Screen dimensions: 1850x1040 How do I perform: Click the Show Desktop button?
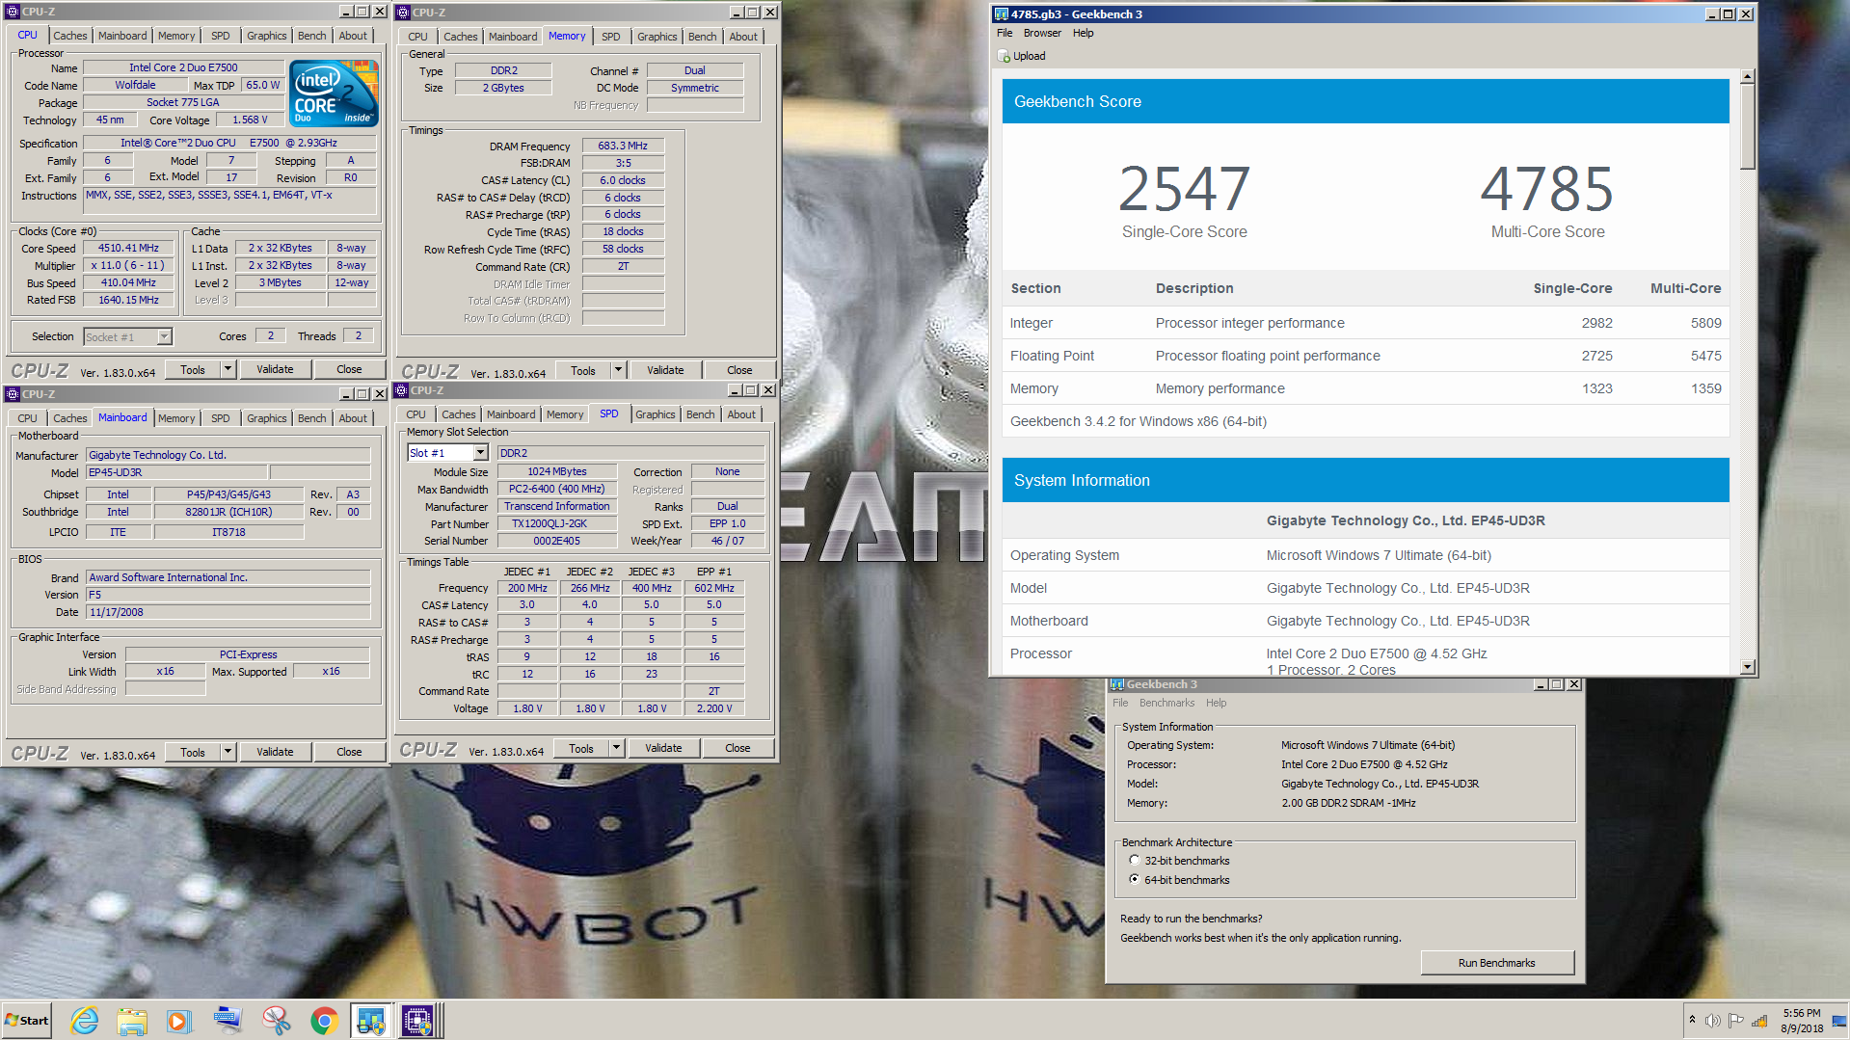[1839, 1021]
